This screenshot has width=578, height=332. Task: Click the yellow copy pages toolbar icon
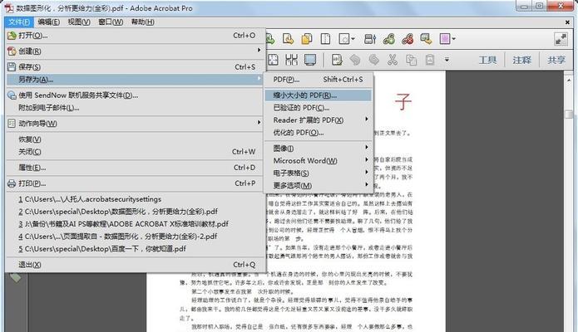coord(306,39)
